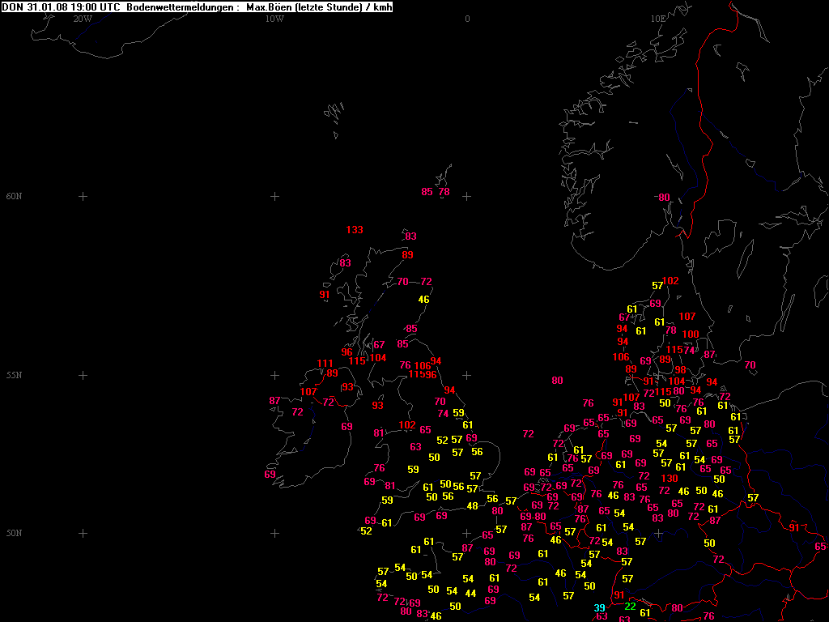829x622 pixels.
Task: Select the 50N latitude label
Action: tap(14, 534)
